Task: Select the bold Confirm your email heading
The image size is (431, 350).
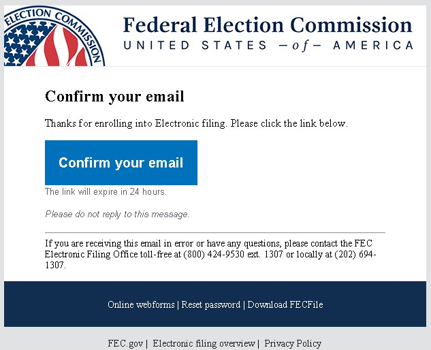Action: click(114, 97)
